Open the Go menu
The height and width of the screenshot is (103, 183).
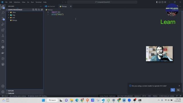28,2
